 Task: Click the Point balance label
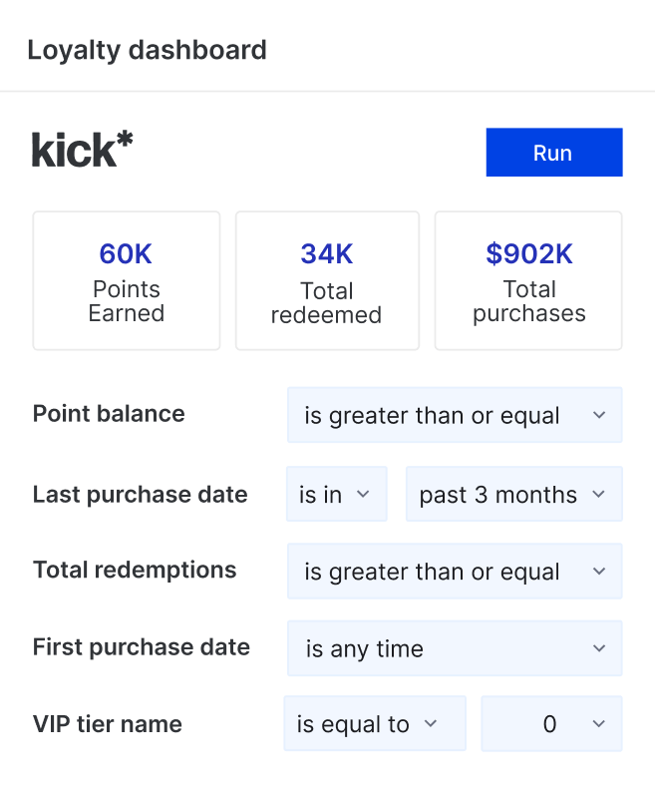point(109,414)
